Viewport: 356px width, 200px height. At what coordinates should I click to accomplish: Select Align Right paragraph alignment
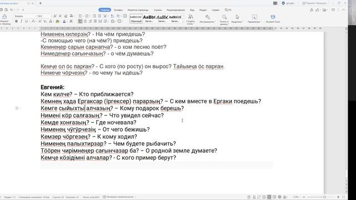[90, 21]
